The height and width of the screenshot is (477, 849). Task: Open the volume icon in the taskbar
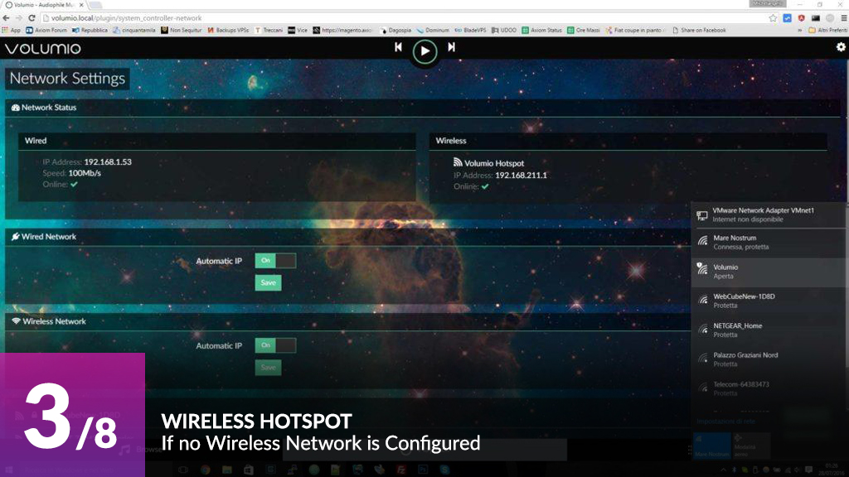[797, 470]
